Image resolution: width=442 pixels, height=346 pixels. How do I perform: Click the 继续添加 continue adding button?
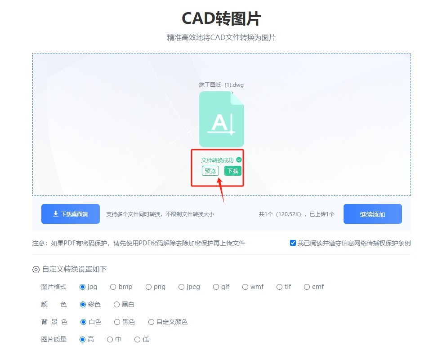372,214
